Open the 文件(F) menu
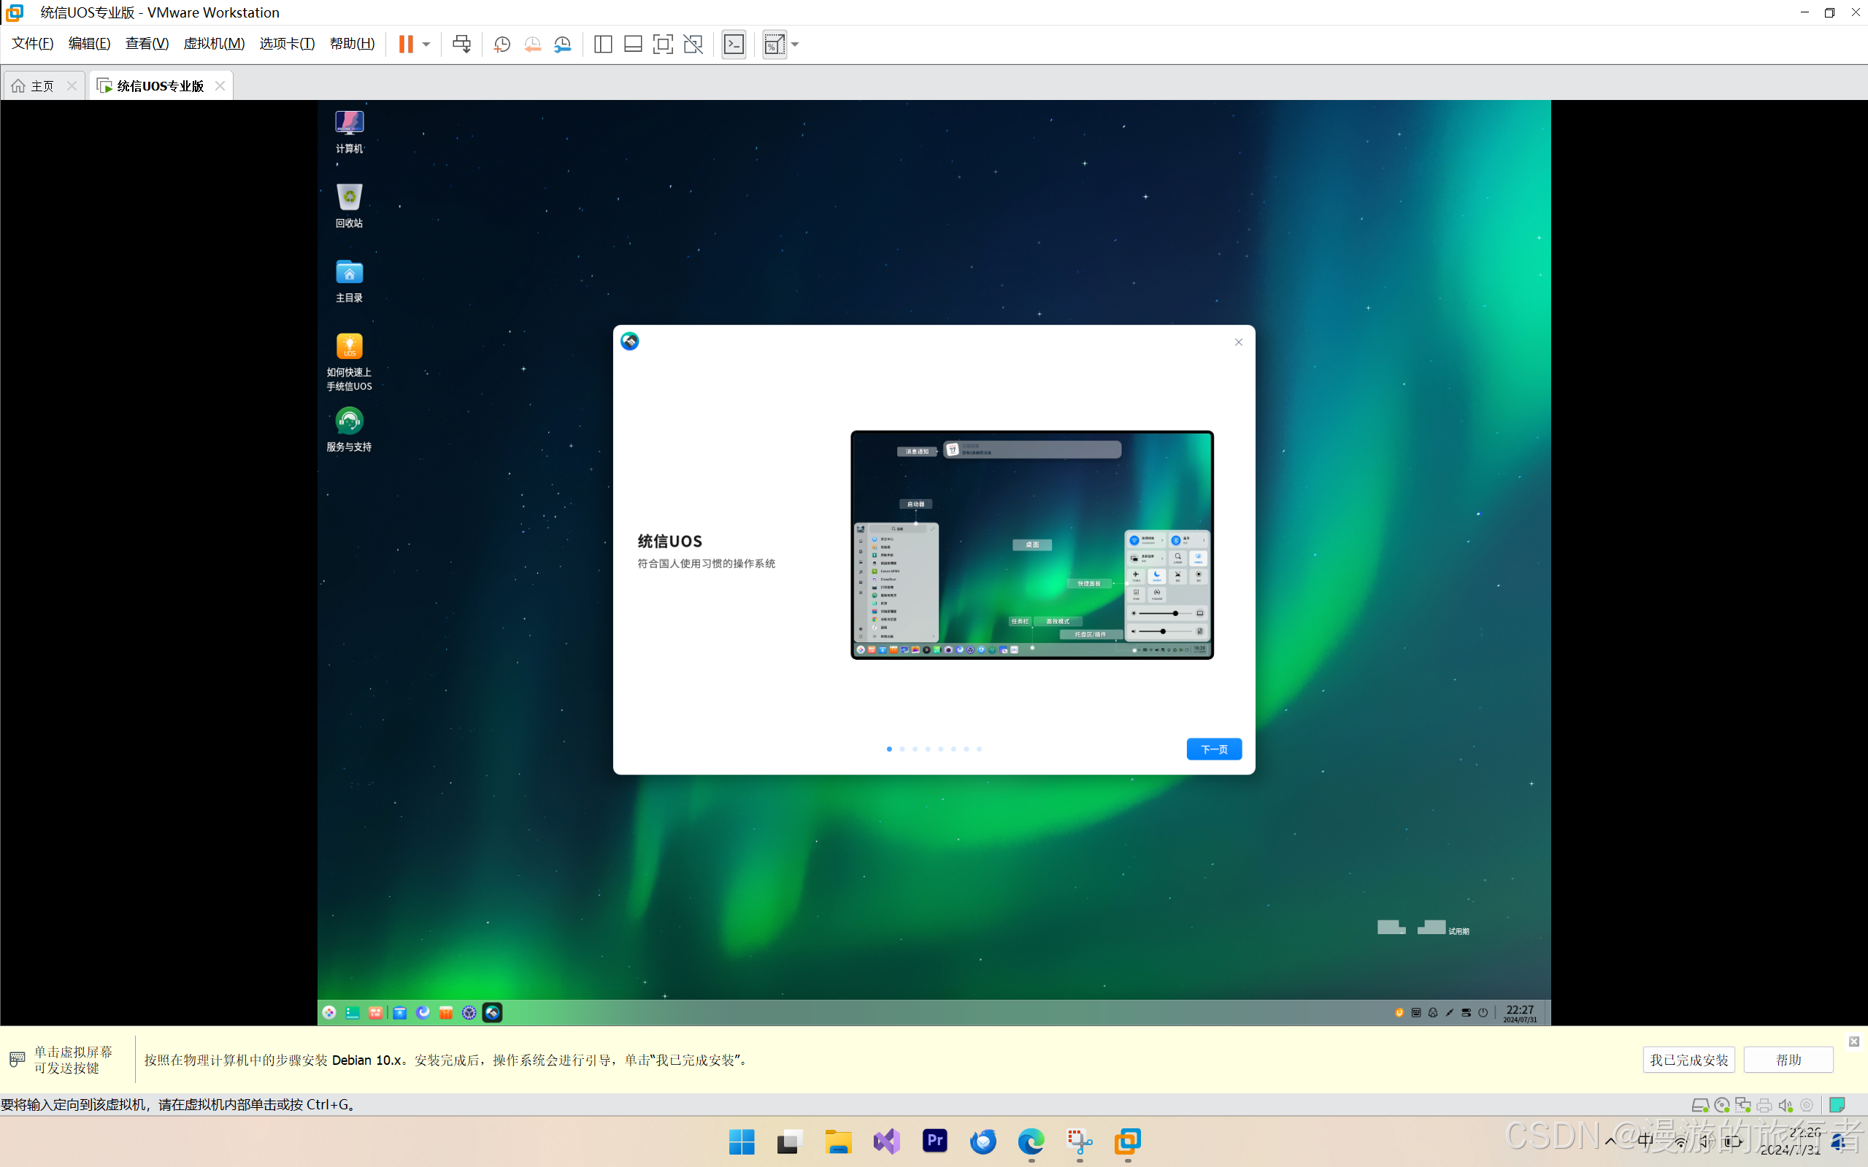 pyautogui.click(x=32, y=44)
